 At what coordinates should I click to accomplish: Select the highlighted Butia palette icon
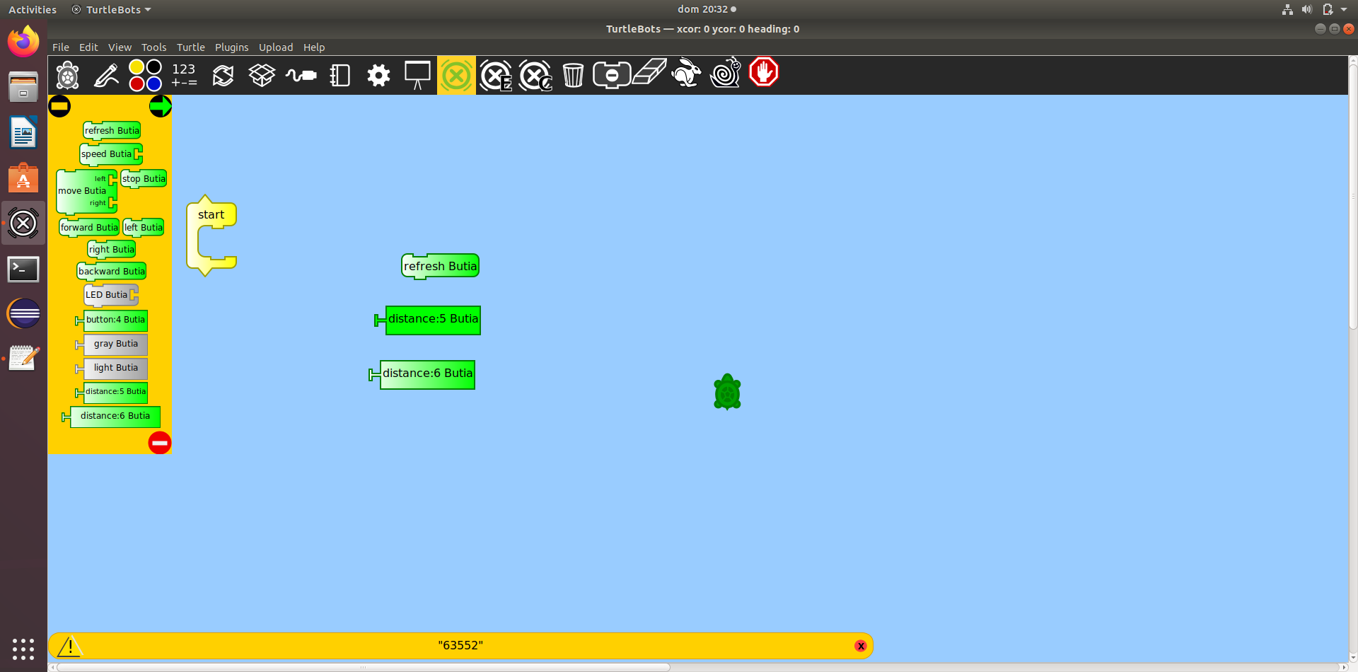pos(456,75)
